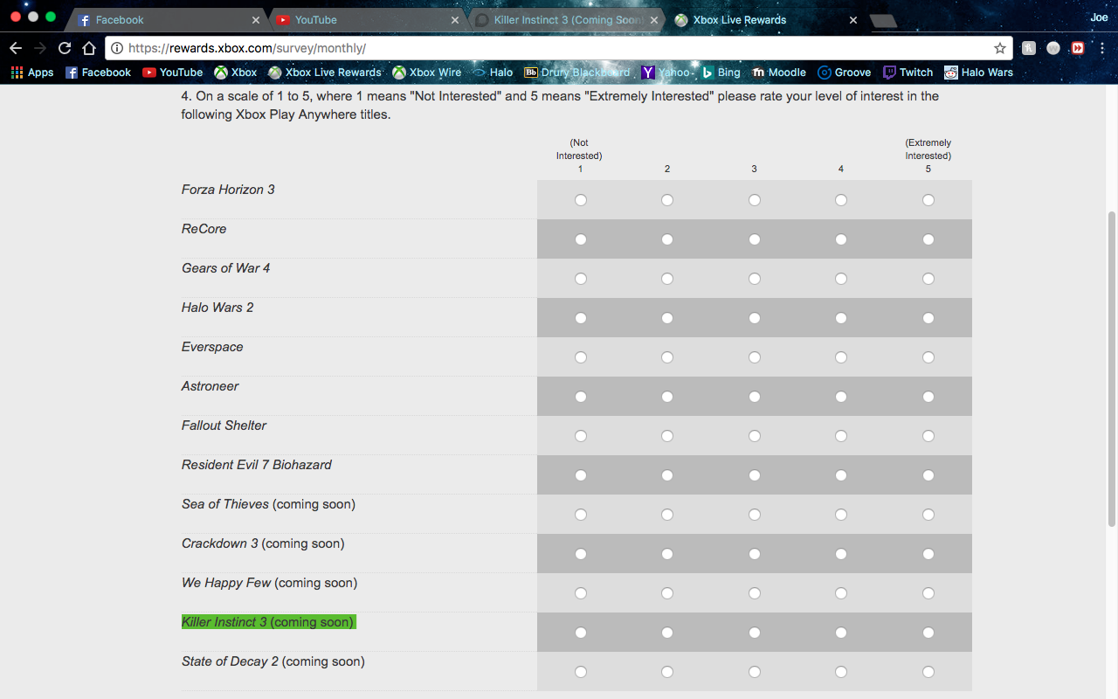View site info icon in address bar
Viewport: 1118px width, 699px height.
pos(117,48)
